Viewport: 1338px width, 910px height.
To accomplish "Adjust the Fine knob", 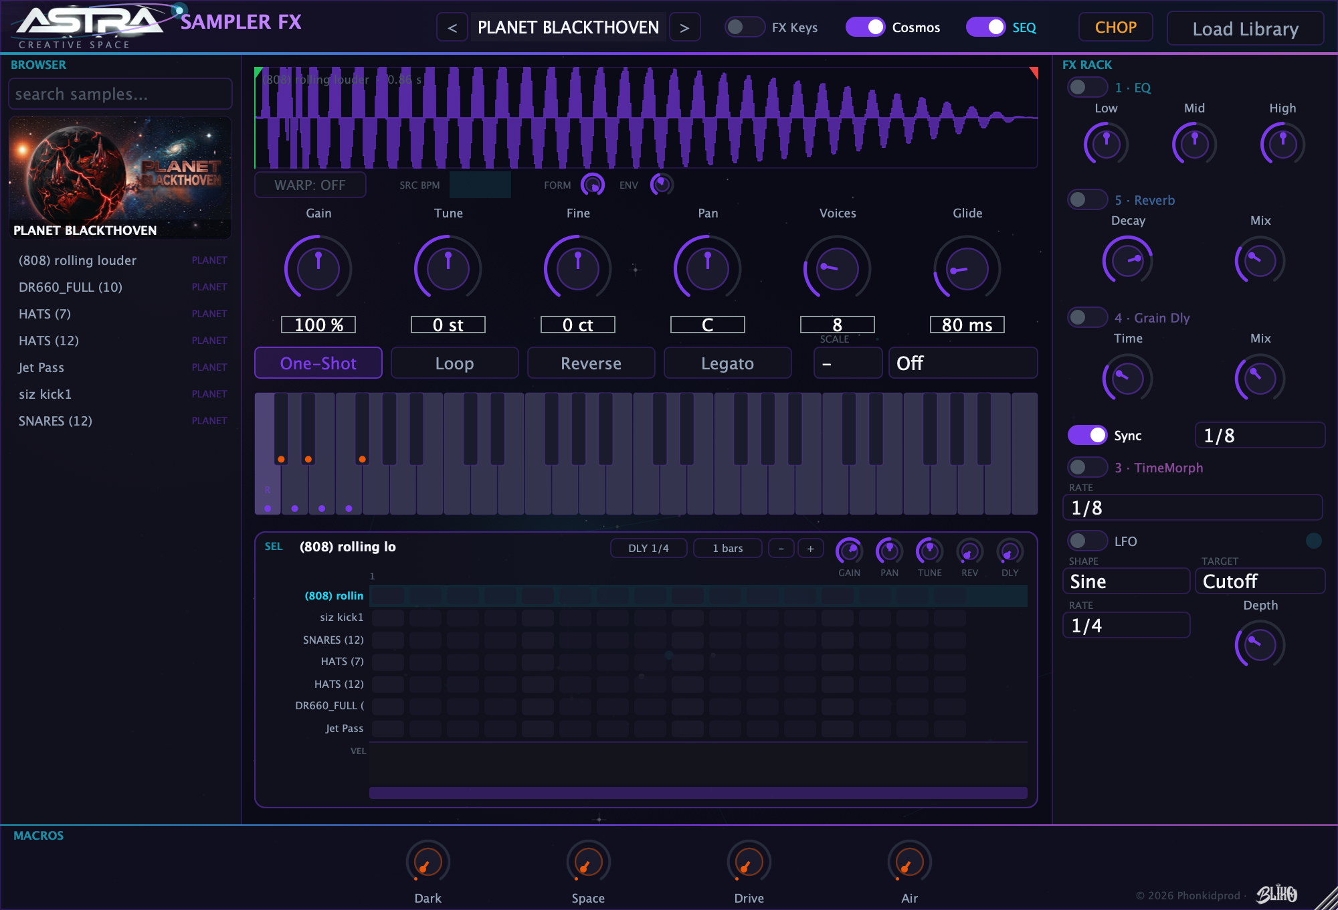I will [x=578, y=268].
